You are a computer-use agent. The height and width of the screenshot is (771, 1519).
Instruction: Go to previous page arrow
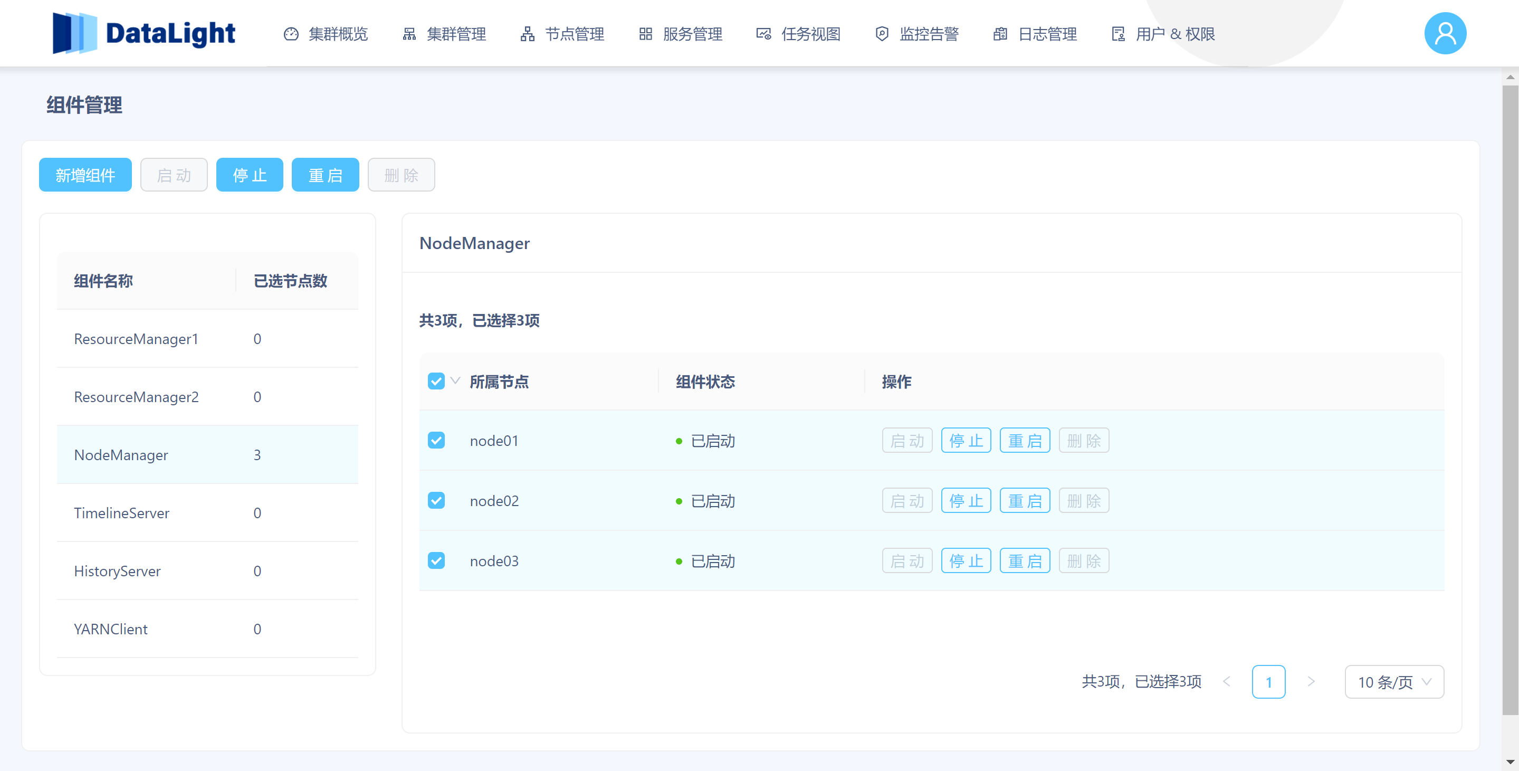click(1227, 682)
